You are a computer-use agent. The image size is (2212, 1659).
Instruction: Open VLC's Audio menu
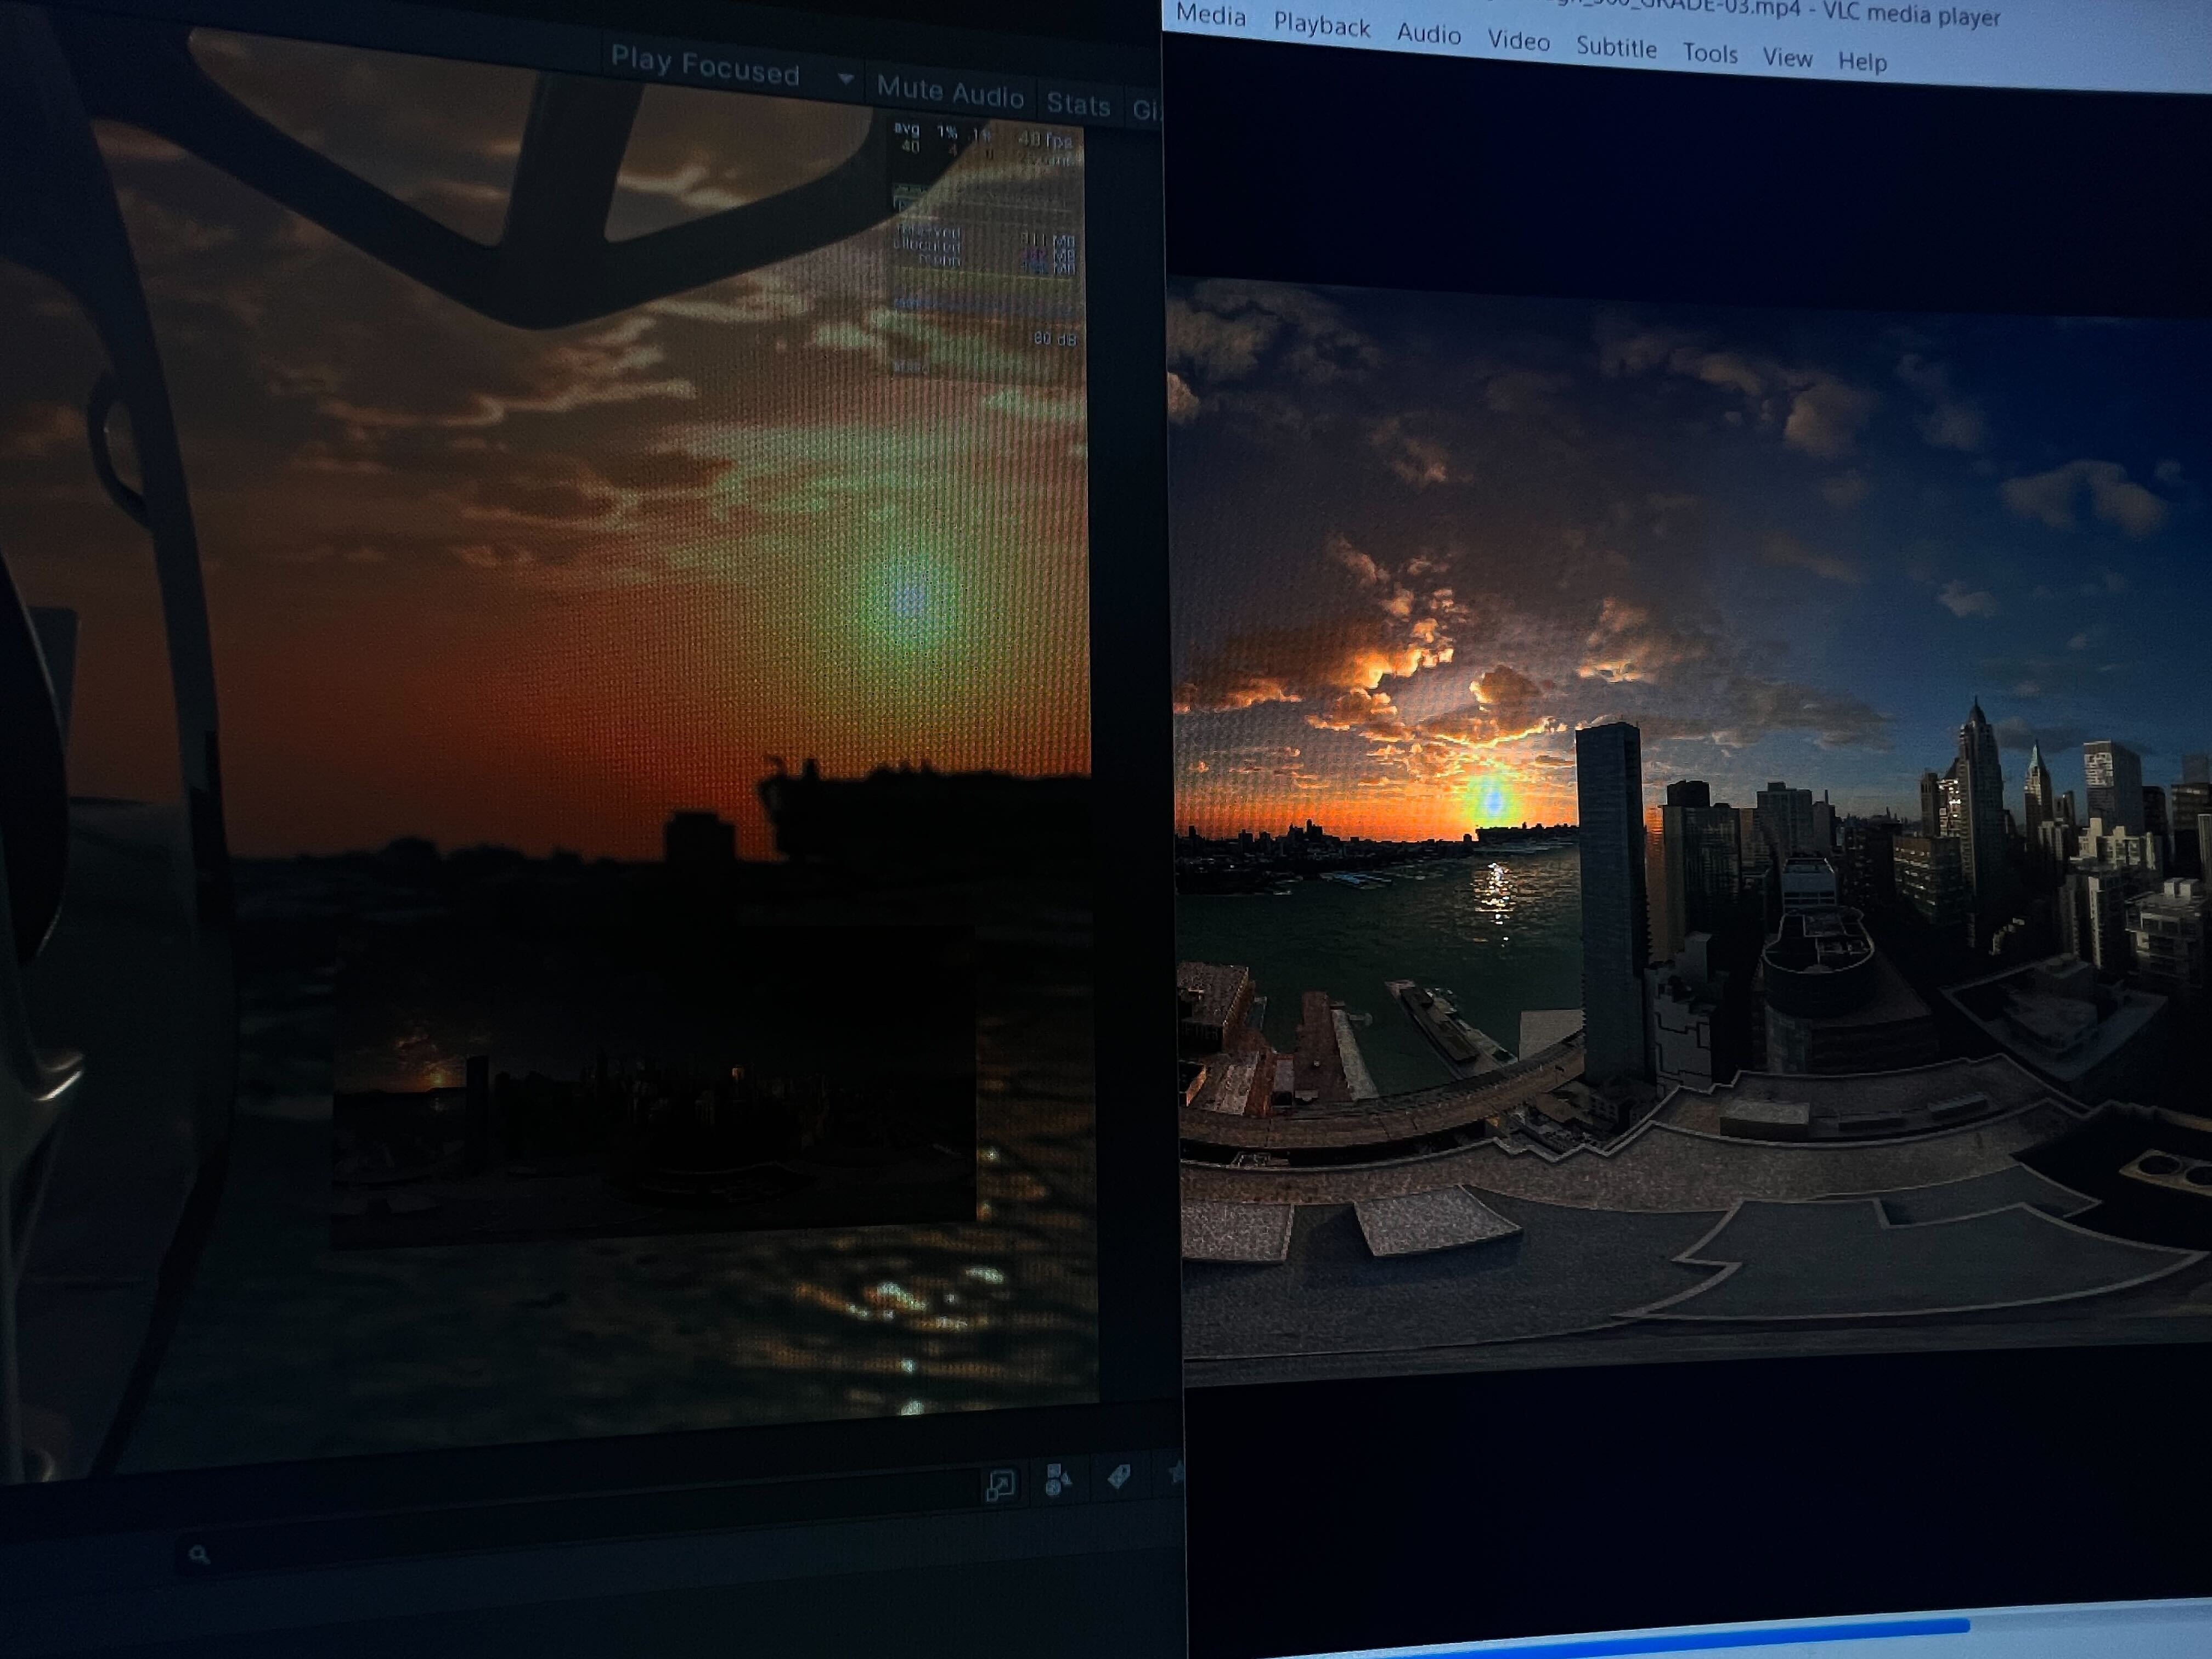point(1428,34)
